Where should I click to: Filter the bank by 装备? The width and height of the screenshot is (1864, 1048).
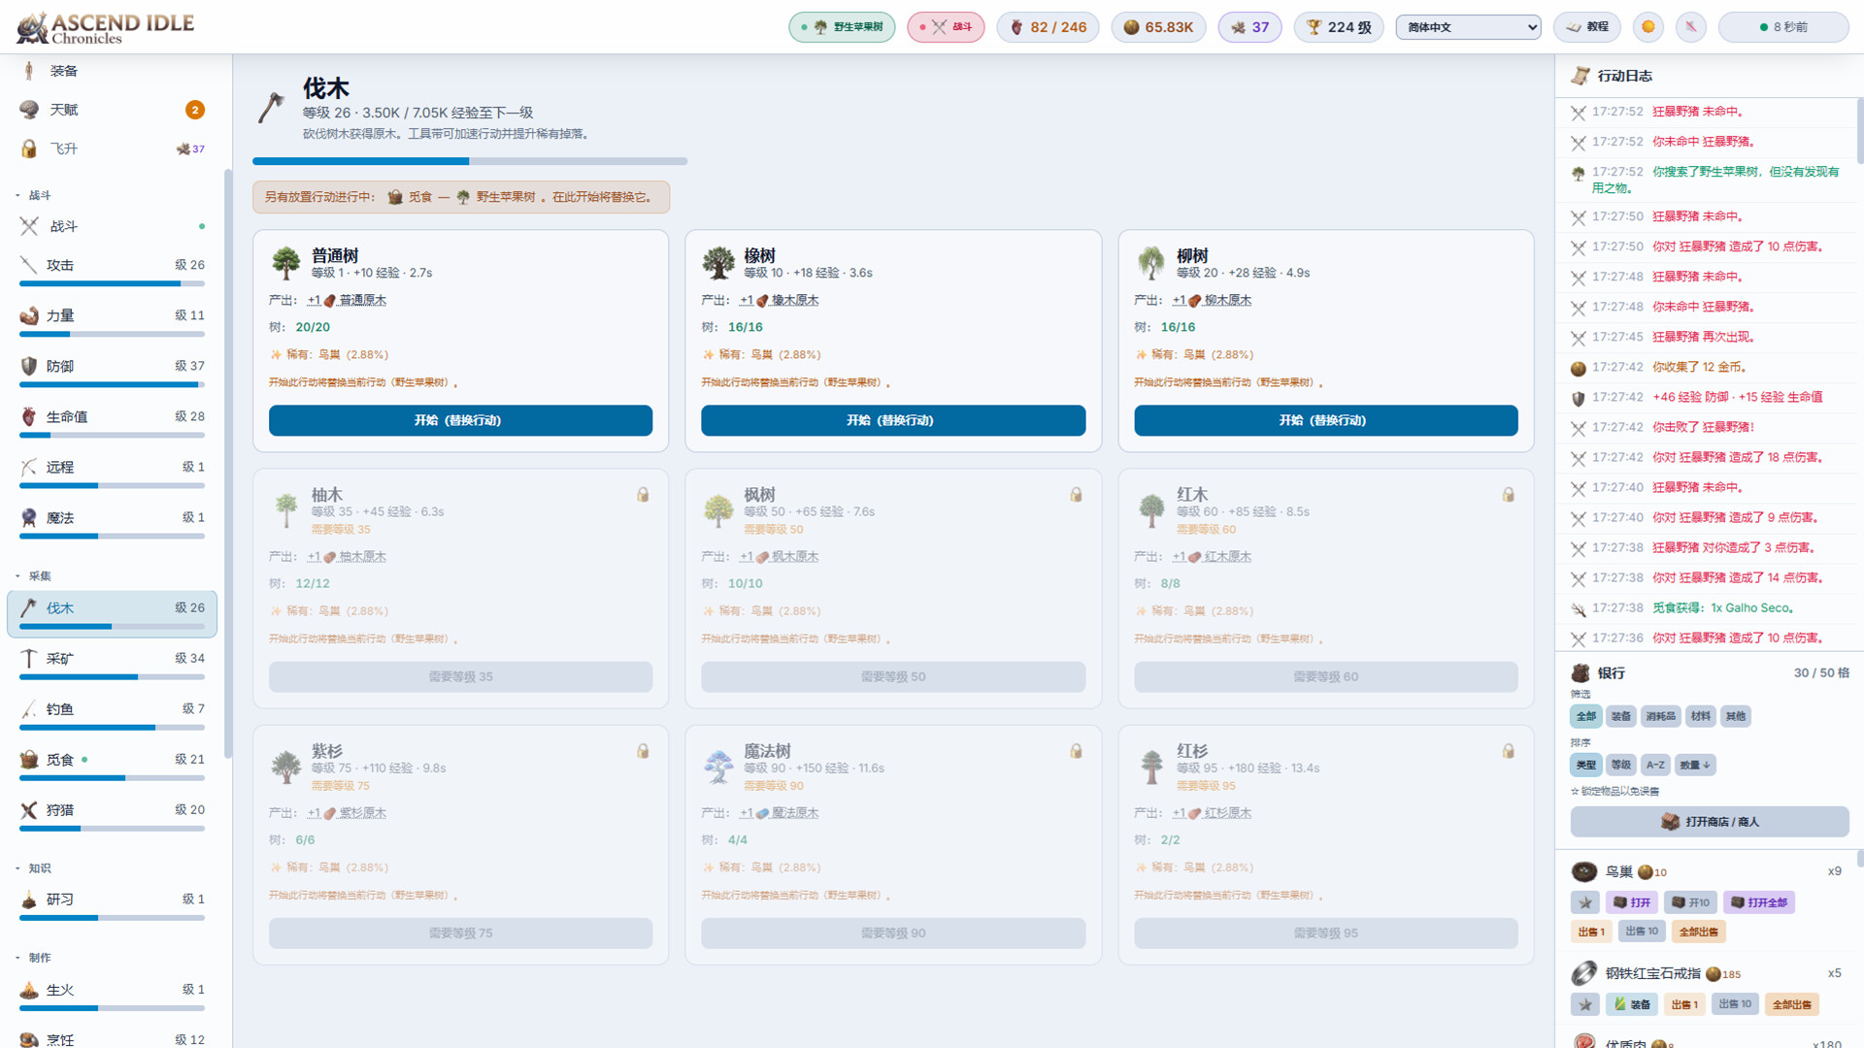(x=1621, y=716)
